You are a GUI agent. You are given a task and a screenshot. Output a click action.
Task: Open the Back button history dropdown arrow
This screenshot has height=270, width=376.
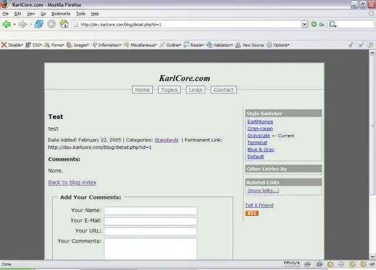coord(14,25)
